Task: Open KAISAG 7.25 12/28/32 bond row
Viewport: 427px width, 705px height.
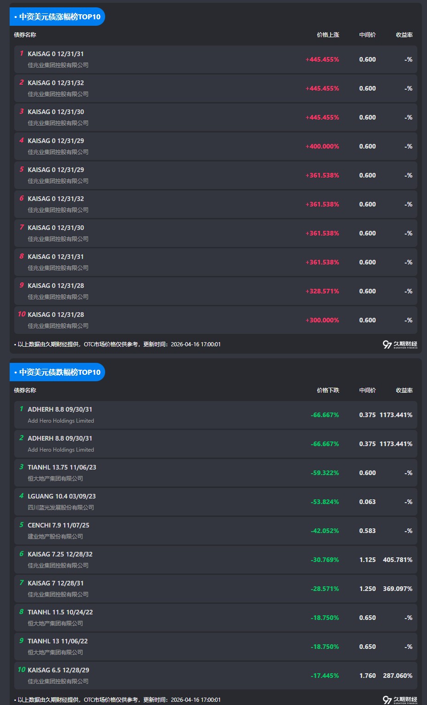Action: point(60,554)
